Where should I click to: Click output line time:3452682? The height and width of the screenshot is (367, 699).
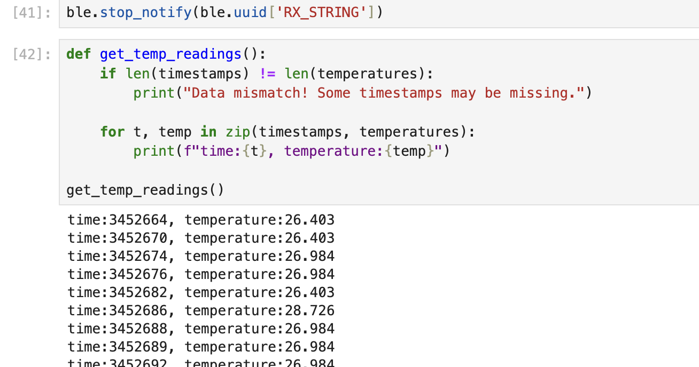click(x=201, y=292)
